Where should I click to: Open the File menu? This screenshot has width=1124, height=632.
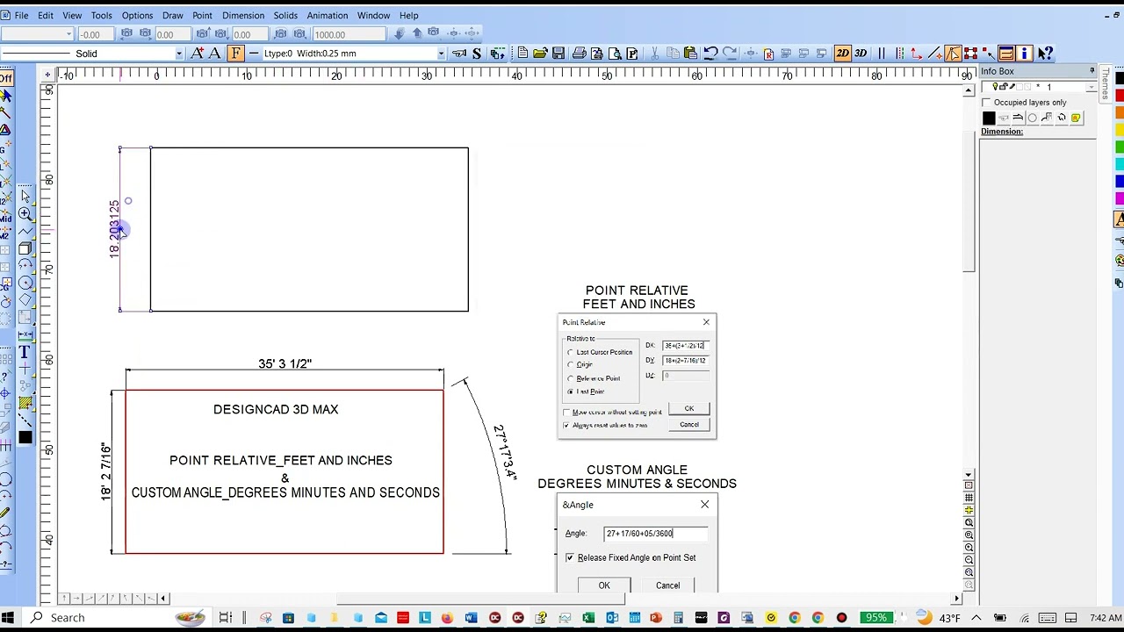[x=21, y=15]
